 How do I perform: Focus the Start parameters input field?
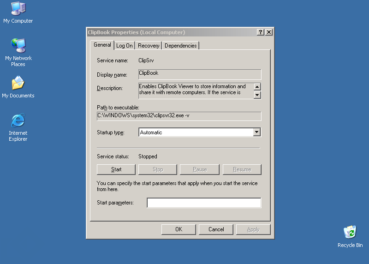[204, 203]
